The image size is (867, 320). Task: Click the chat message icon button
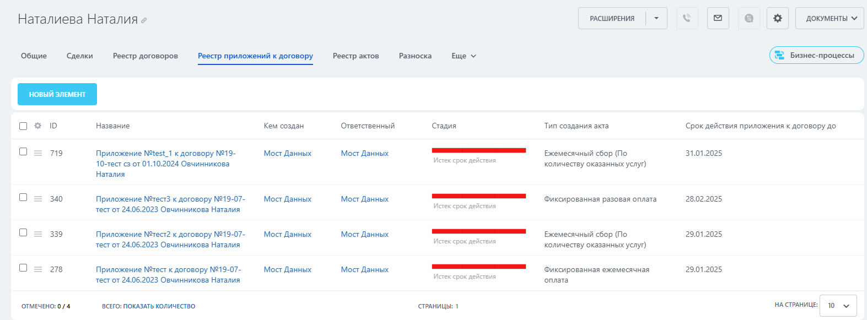(748, 18)
